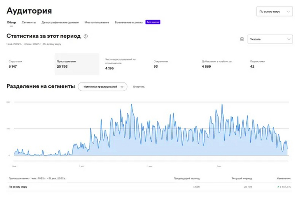Open the Источники прослушиваний dropdown
The width and height of the screenshot is (304, 201).
tap(102, 87)
